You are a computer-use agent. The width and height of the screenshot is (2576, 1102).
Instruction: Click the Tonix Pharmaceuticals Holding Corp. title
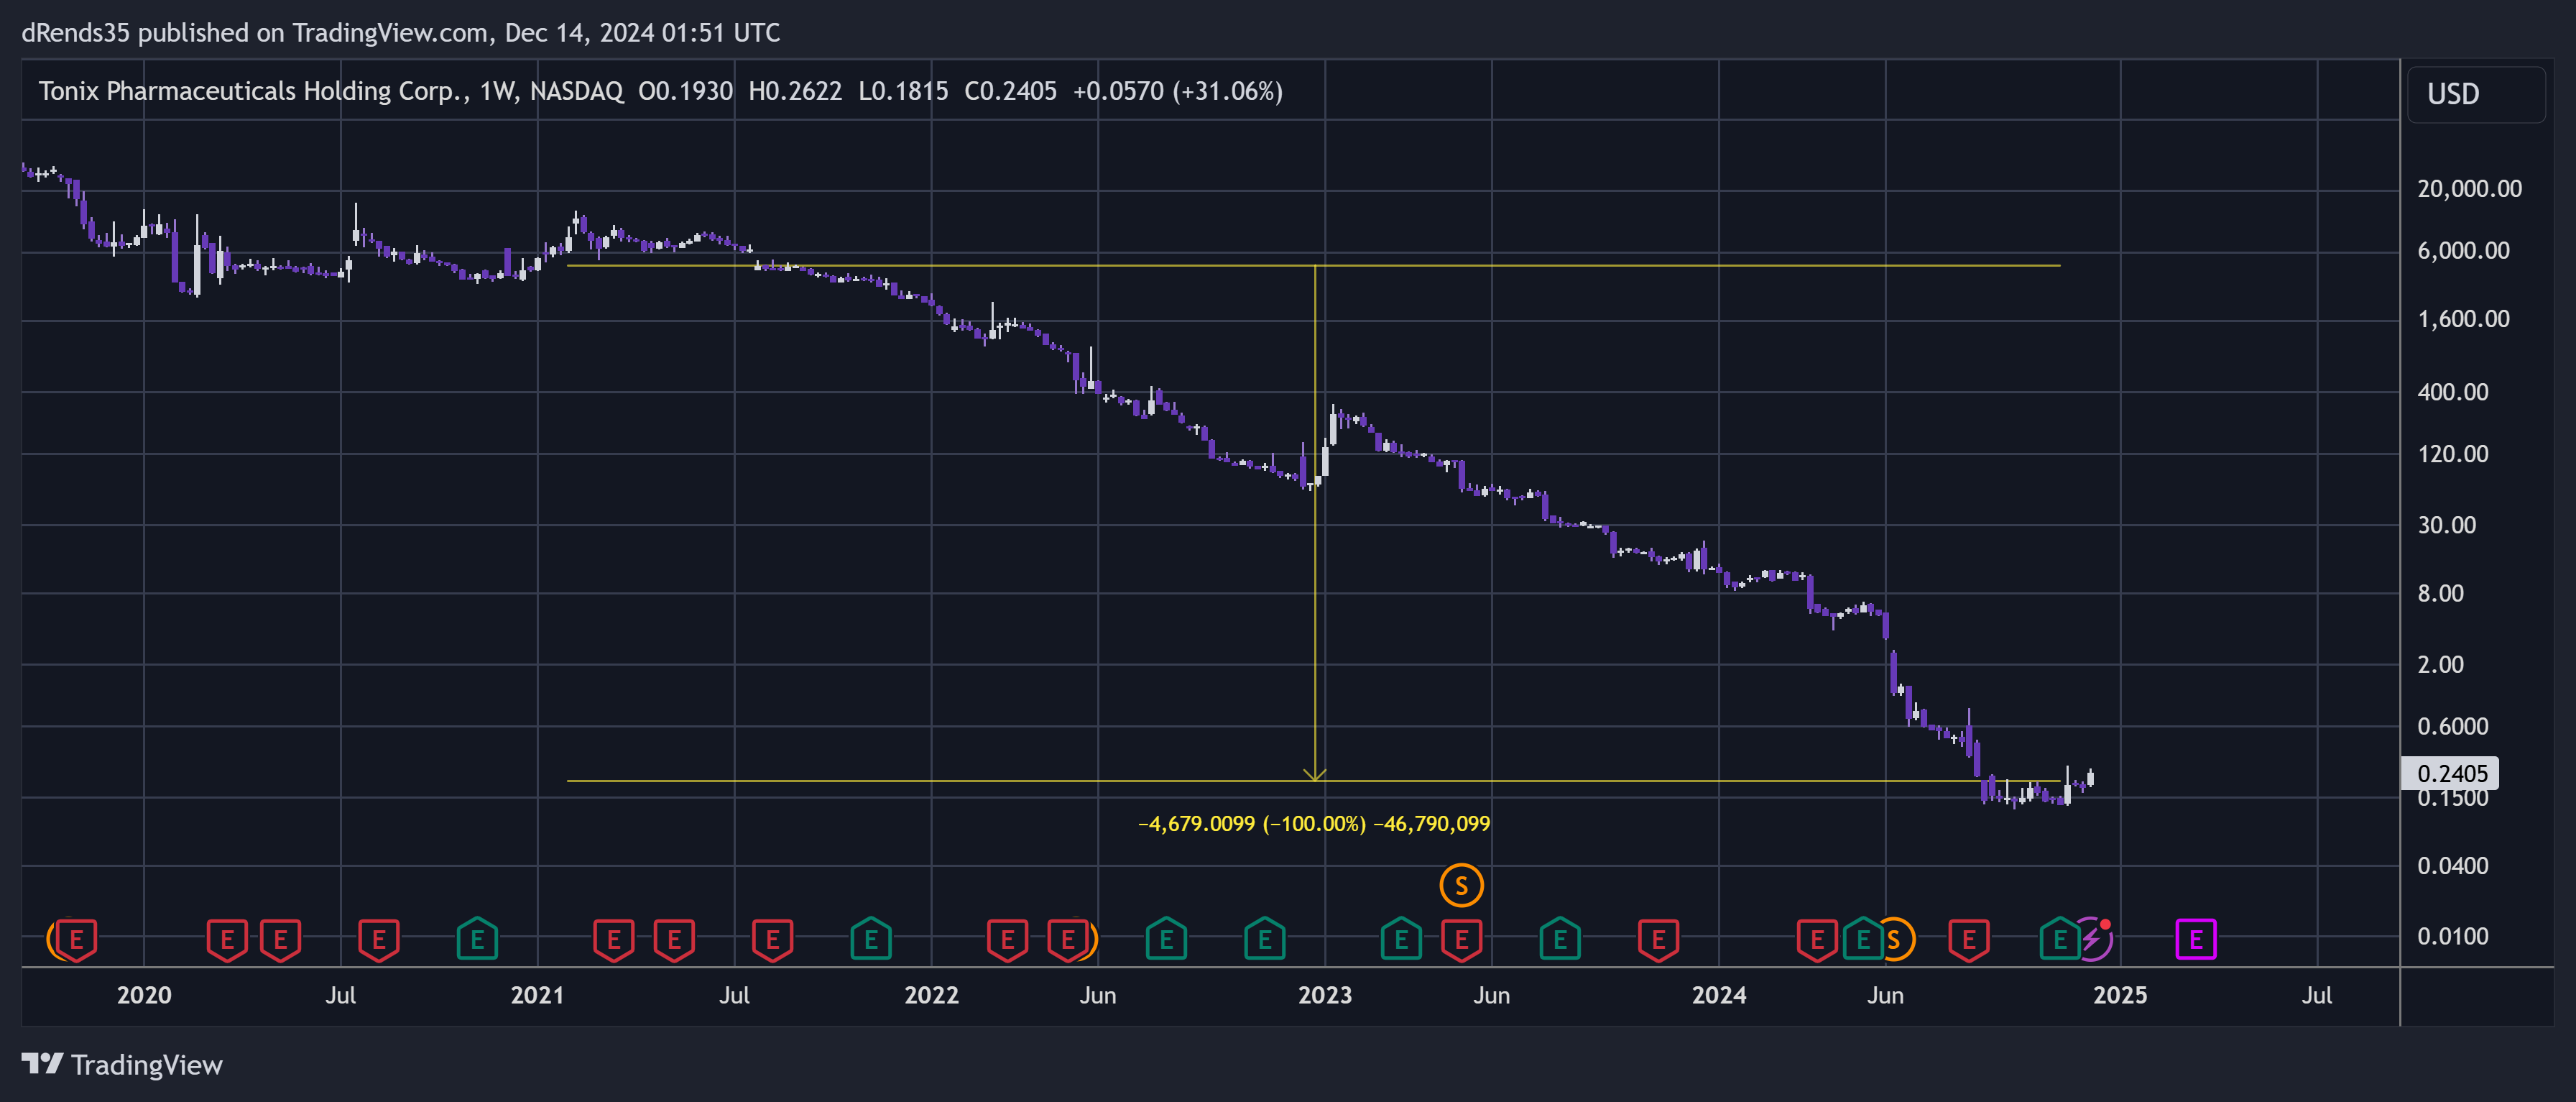point(254,91)
